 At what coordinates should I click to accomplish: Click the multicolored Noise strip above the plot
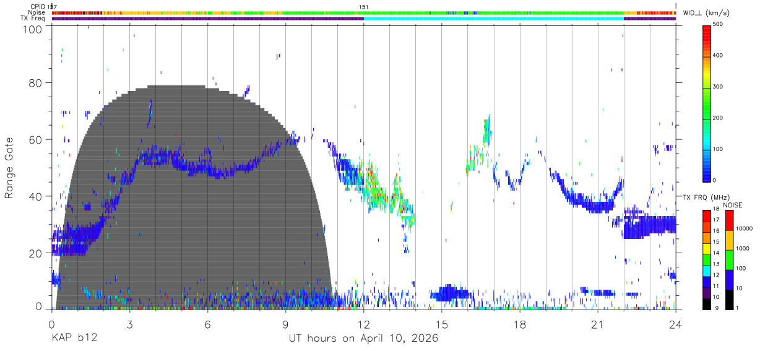tap(363, 12)
